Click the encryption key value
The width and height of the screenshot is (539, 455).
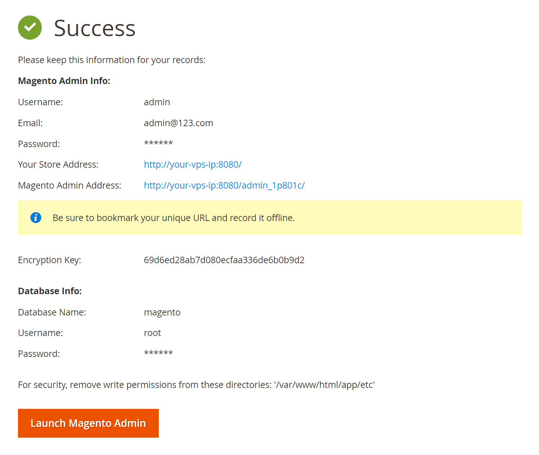tap(224, 260)
